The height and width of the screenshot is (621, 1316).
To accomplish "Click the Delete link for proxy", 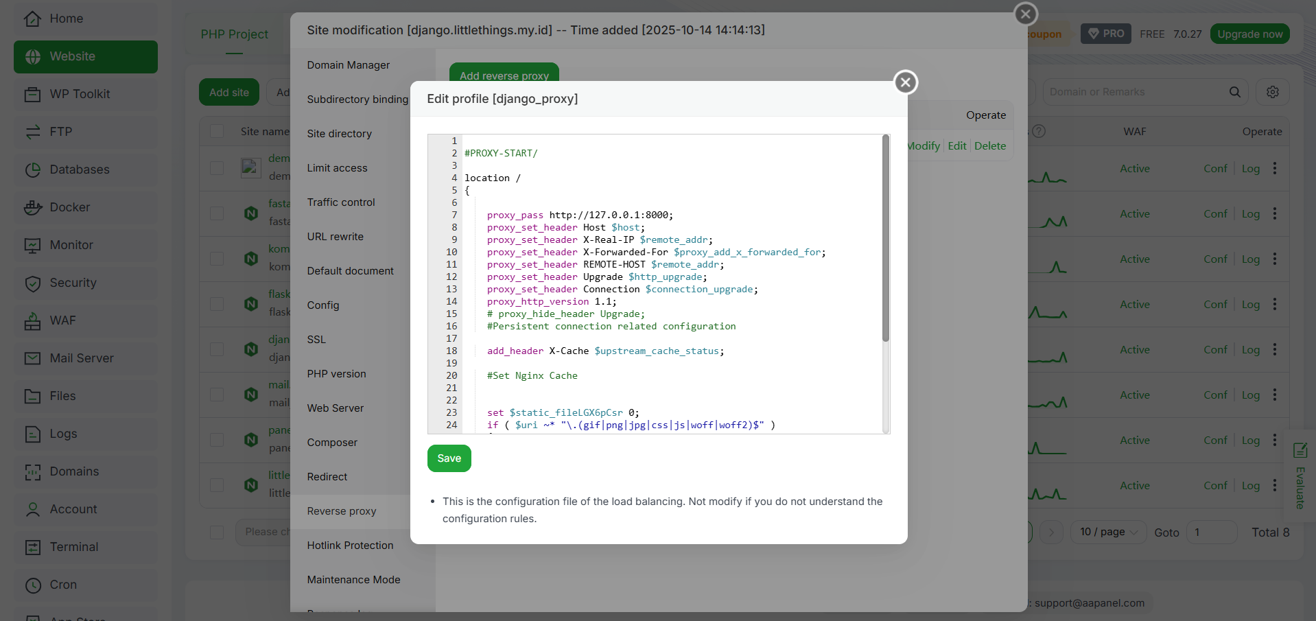I will click(x=989, y=145).
